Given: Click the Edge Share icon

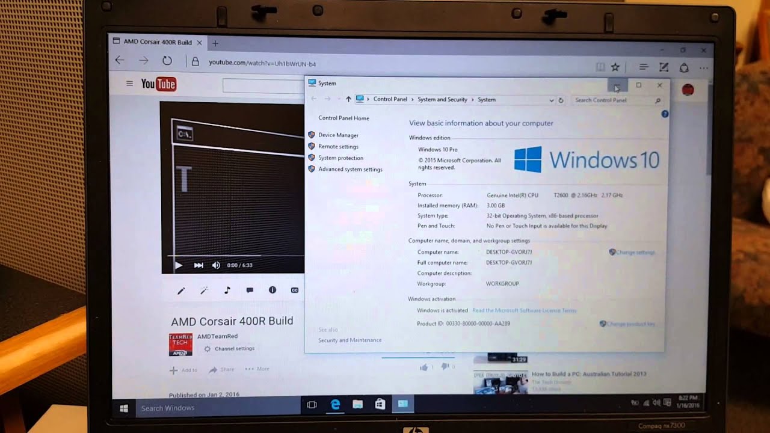Looking at the screenshot, I should pos(684,68).
